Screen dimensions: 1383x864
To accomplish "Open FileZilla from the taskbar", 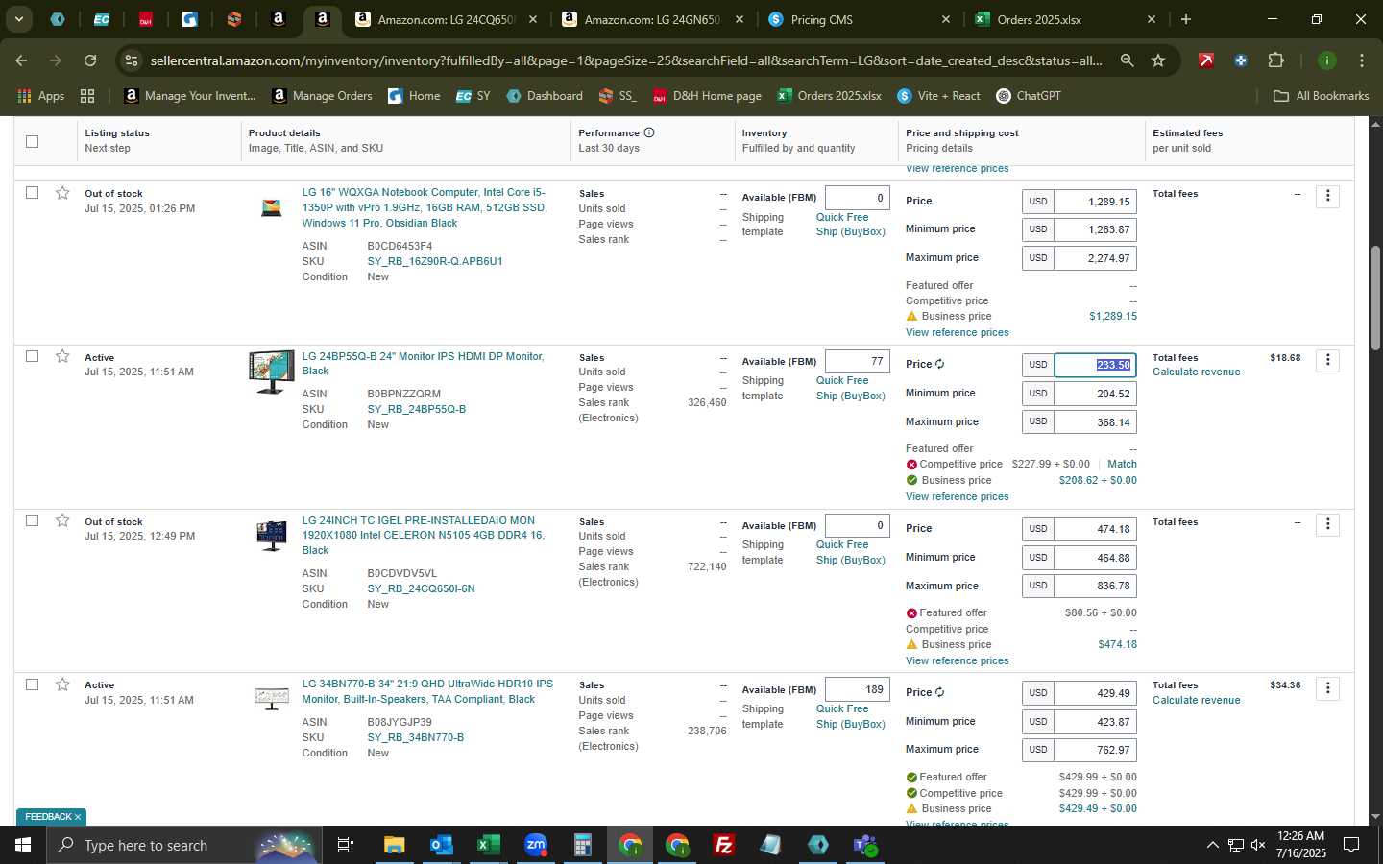I will point(724,845).
